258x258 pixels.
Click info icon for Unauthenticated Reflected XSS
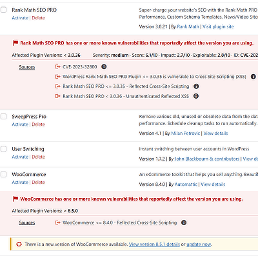click(x=196, y=96)
